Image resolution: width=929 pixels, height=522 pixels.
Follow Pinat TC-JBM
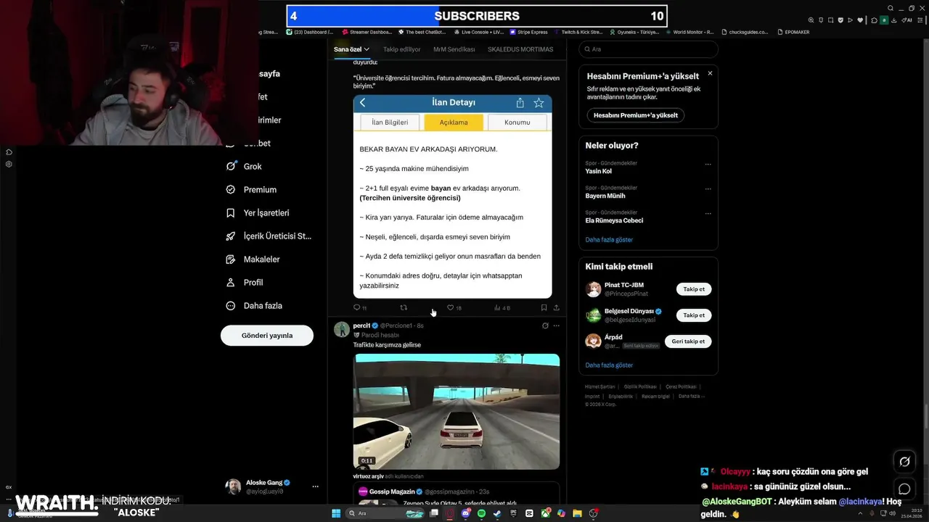tap(694, 289)
